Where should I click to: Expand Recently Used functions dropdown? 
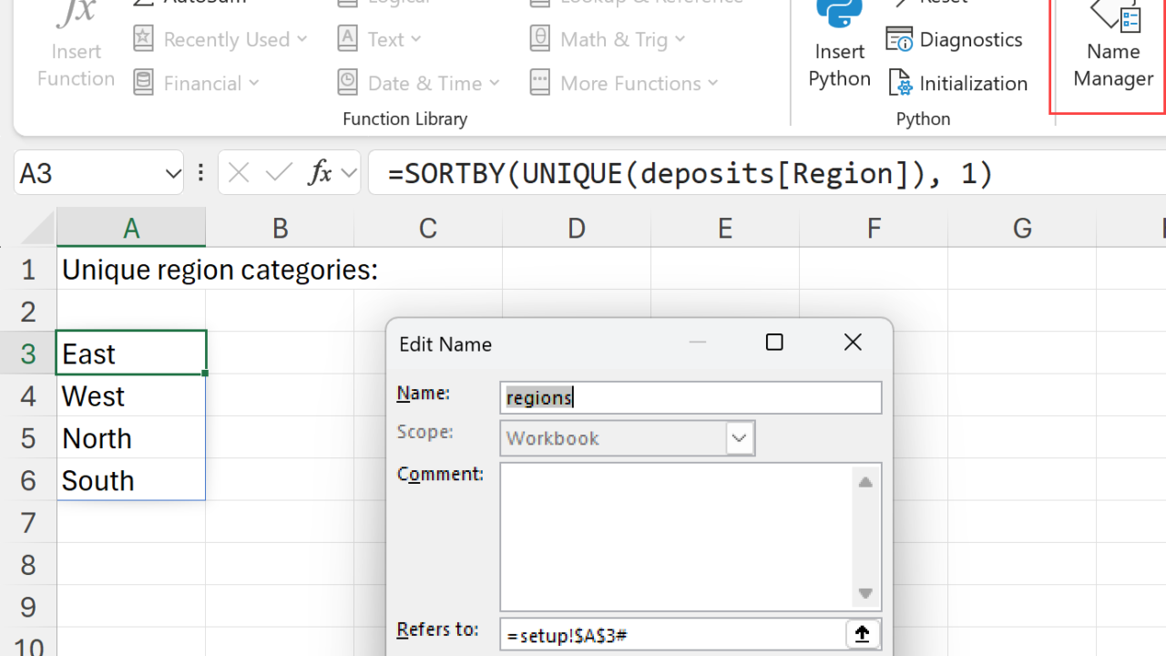tap(221, 40)
